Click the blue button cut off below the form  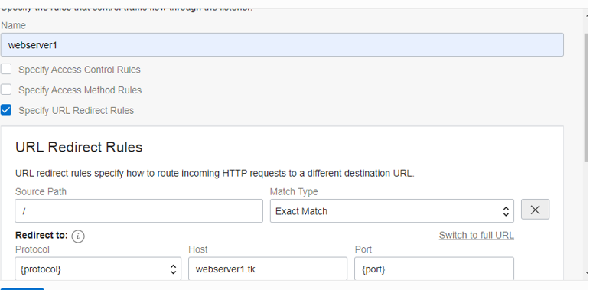[22, 288]
